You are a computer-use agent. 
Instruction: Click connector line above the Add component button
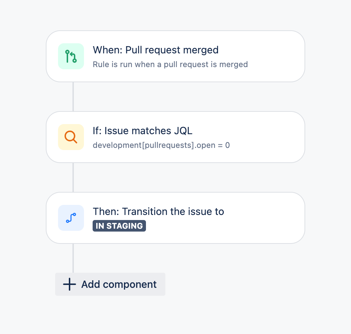click(73, 258)
